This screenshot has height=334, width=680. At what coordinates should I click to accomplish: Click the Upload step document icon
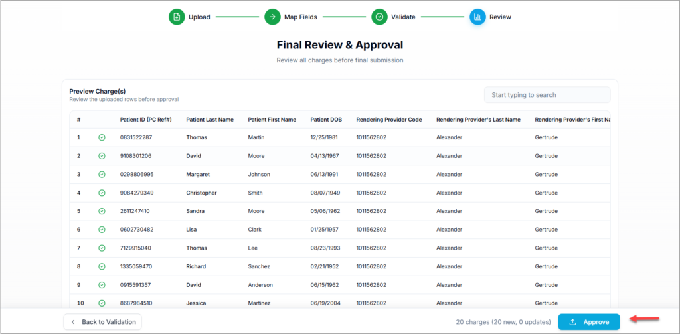tap(177, 17)
